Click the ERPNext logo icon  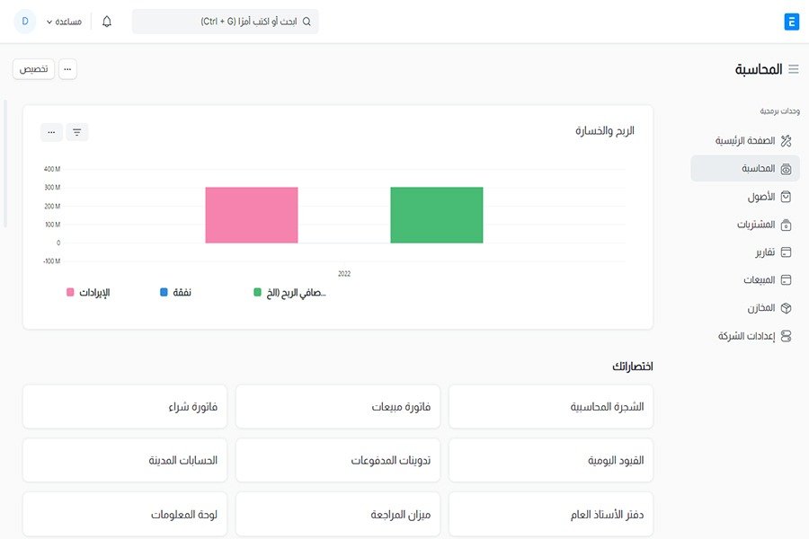coord(791,22)
